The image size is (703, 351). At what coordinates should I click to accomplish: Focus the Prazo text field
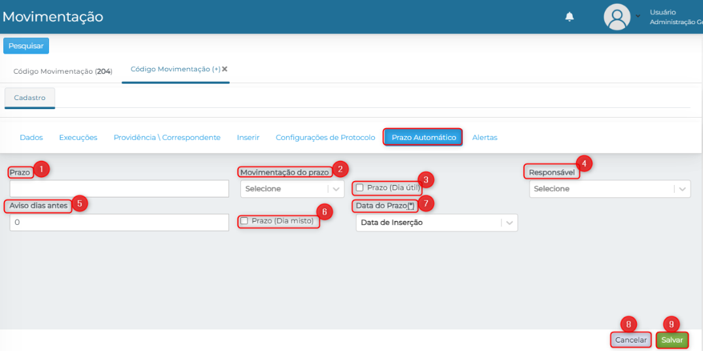point(119,188)
